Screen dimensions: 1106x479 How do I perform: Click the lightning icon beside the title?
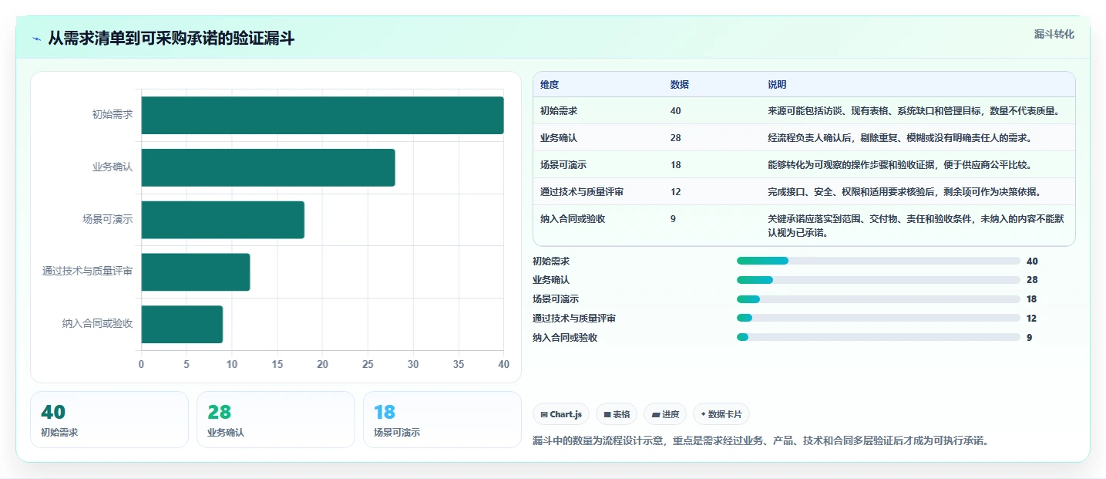36,39
